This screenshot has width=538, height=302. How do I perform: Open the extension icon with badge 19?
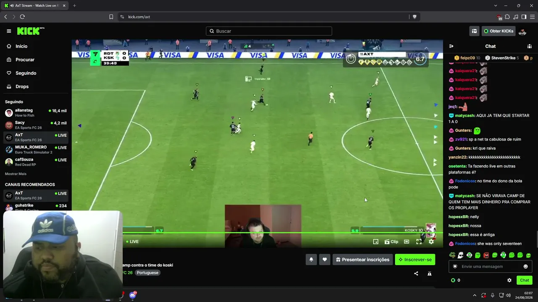499,17
